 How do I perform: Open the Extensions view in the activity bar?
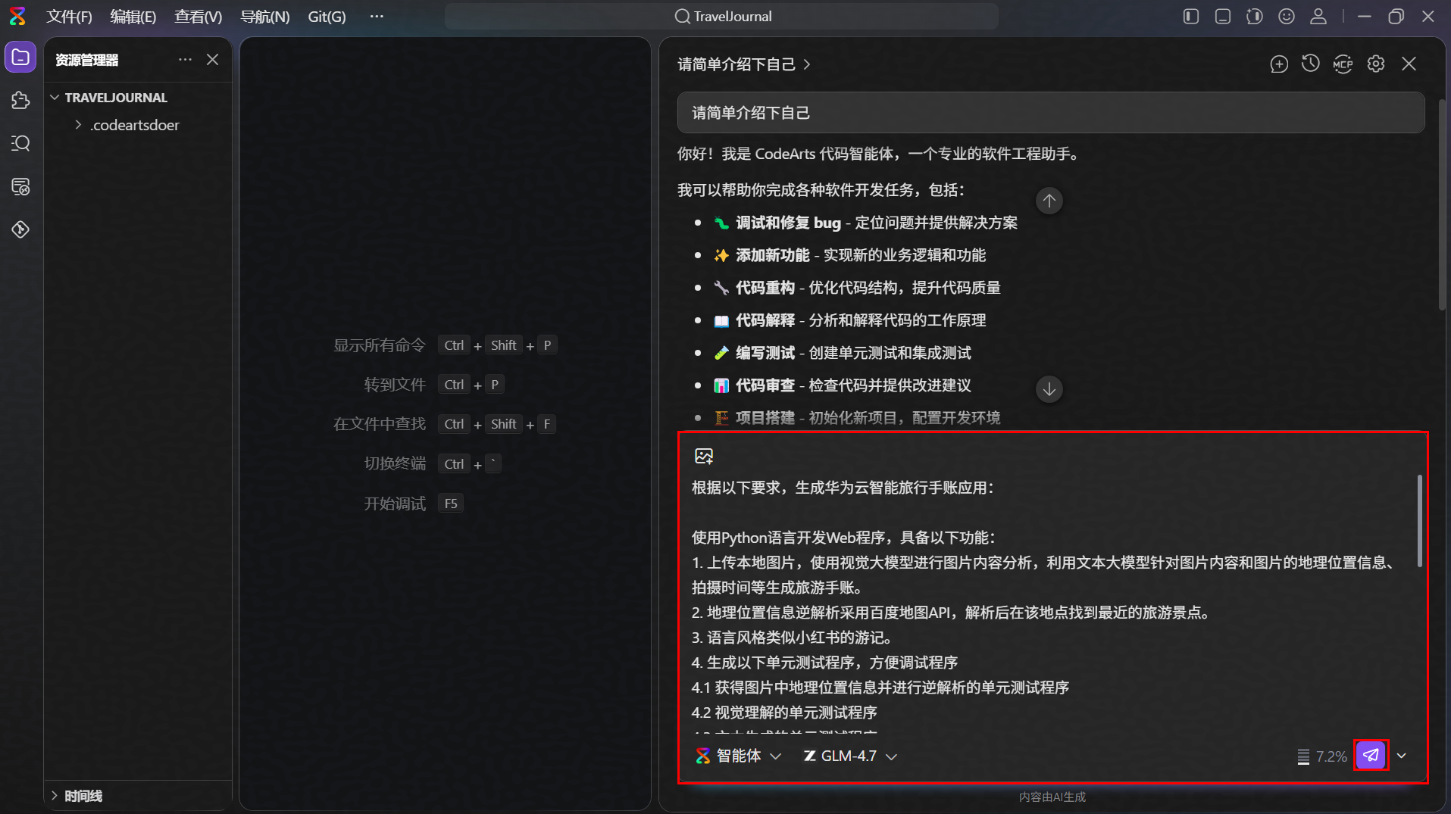tap(20, 100)
